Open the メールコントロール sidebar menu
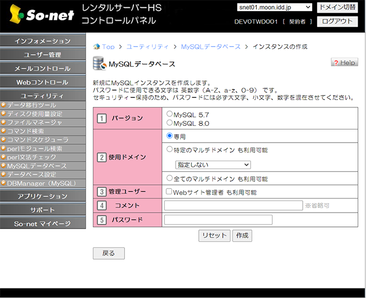The height and width of the screenshot is (298, 366). [x=43, y=68]
